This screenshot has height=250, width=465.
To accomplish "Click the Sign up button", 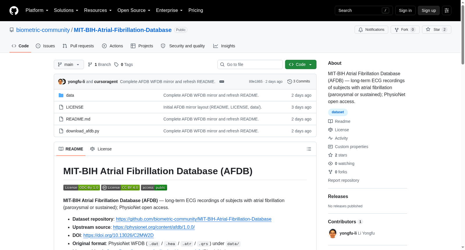I will click(x=429, y=10).
